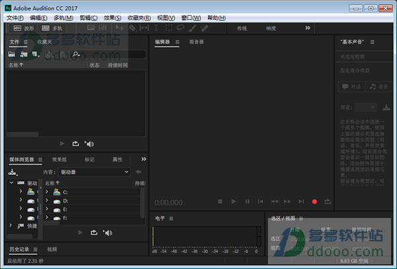
Task: Click the transport Play button
Action: point(234,201)
